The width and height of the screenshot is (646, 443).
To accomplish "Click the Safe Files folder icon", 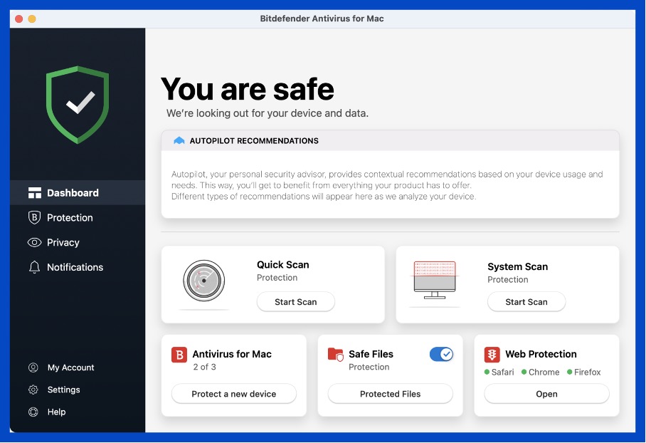I will (x=335, y=355).
